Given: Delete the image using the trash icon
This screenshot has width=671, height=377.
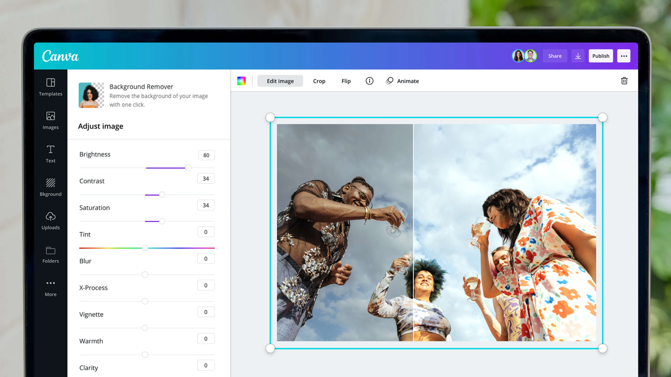Looking at the screenshot, I should click(x=624, y=81).
